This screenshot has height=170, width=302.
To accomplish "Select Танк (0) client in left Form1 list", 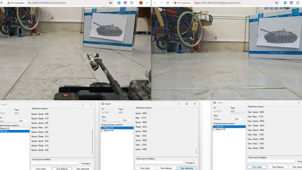I will [15, 131].
